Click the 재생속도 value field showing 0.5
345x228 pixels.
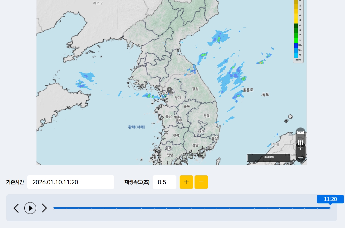pos(165,182)
